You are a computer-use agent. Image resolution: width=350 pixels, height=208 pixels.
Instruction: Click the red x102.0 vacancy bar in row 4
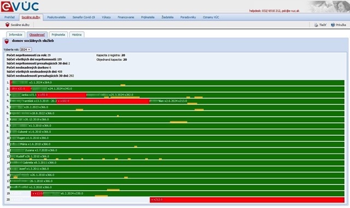pyautogui.click(x=103, y=101)
